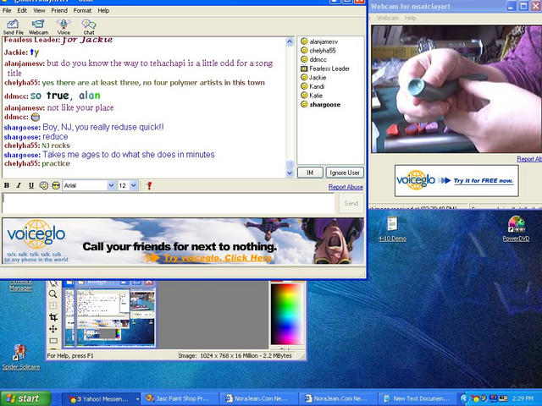Viewport: 542px width, 406px height.
Task: Click the 4-10 Demo desktop icon
Action: tap(392, 229)
